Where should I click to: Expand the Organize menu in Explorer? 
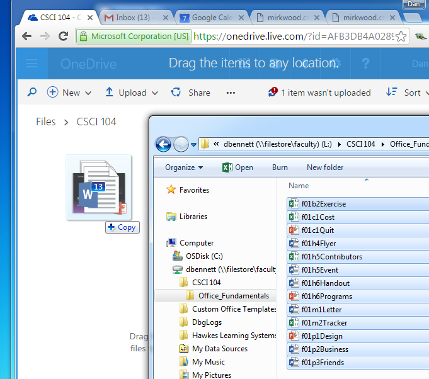(x=184, y=167)
